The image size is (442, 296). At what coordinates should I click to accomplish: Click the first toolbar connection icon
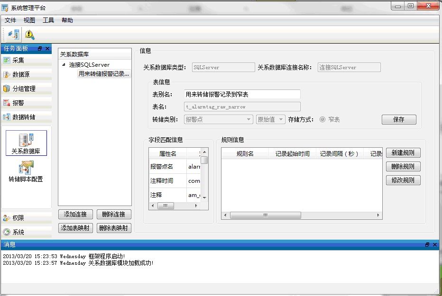point(14,35)
